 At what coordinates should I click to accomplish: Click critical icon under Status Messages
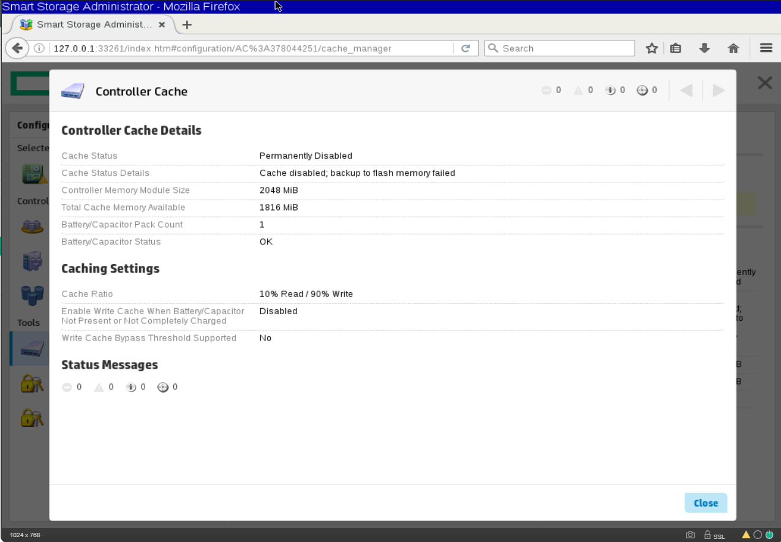coord(67,387)
